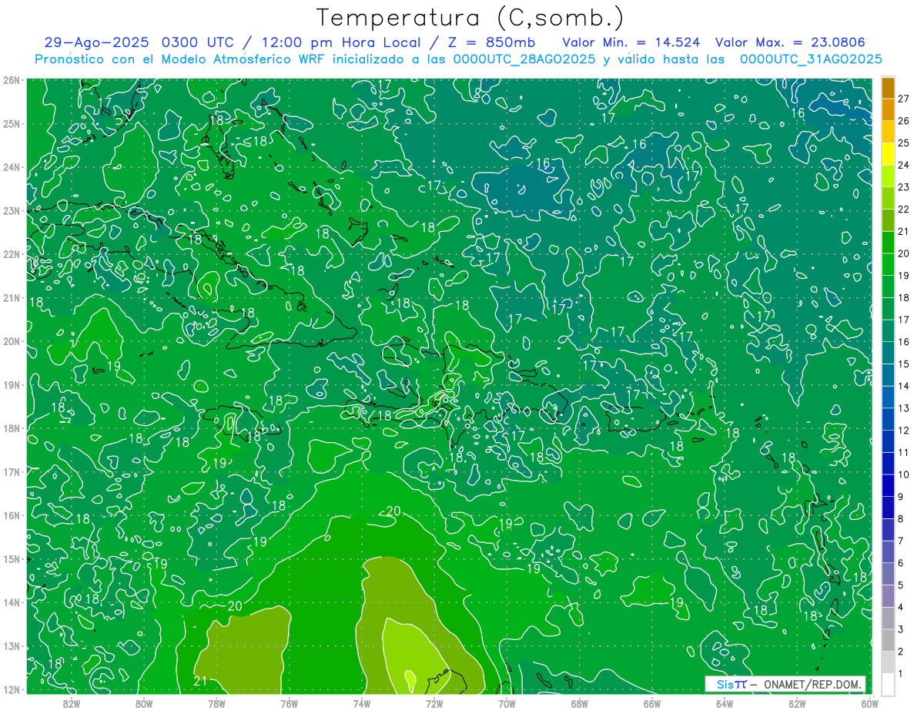924x714 pixels.
Task: Click the legend value 14
Action: pos(903,386)
